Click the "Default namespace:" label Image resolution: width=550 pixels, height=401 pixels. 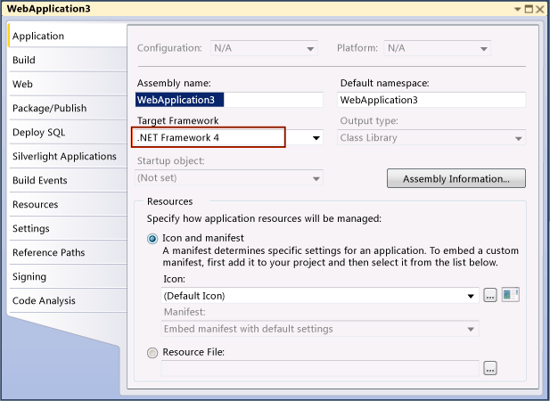384,84
